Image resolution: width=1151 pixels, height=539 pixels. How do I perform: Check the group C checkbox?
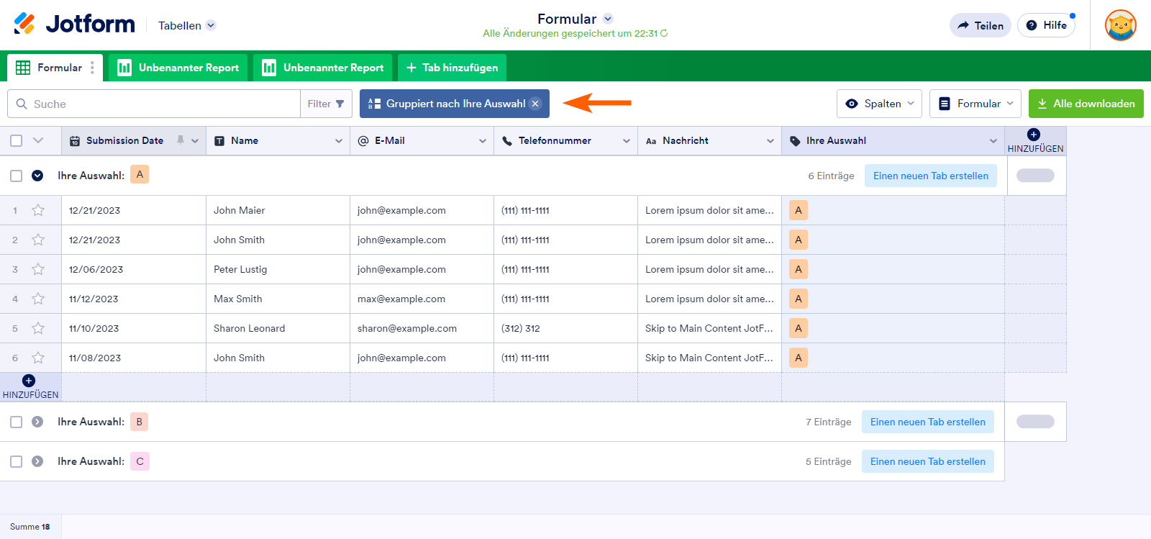pos(17,461)
